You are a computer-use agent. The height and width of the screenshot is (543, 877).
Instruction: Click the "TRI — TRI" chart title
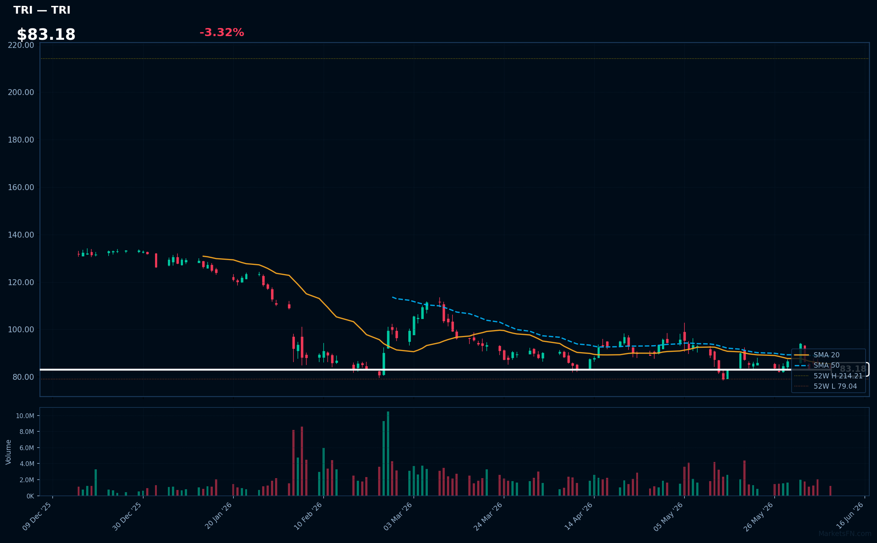42,10
